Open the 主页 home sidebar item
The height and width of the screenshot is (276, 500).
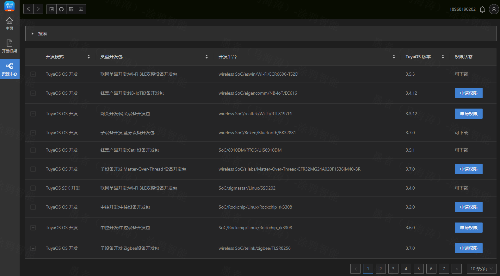(x=9, y=24)
